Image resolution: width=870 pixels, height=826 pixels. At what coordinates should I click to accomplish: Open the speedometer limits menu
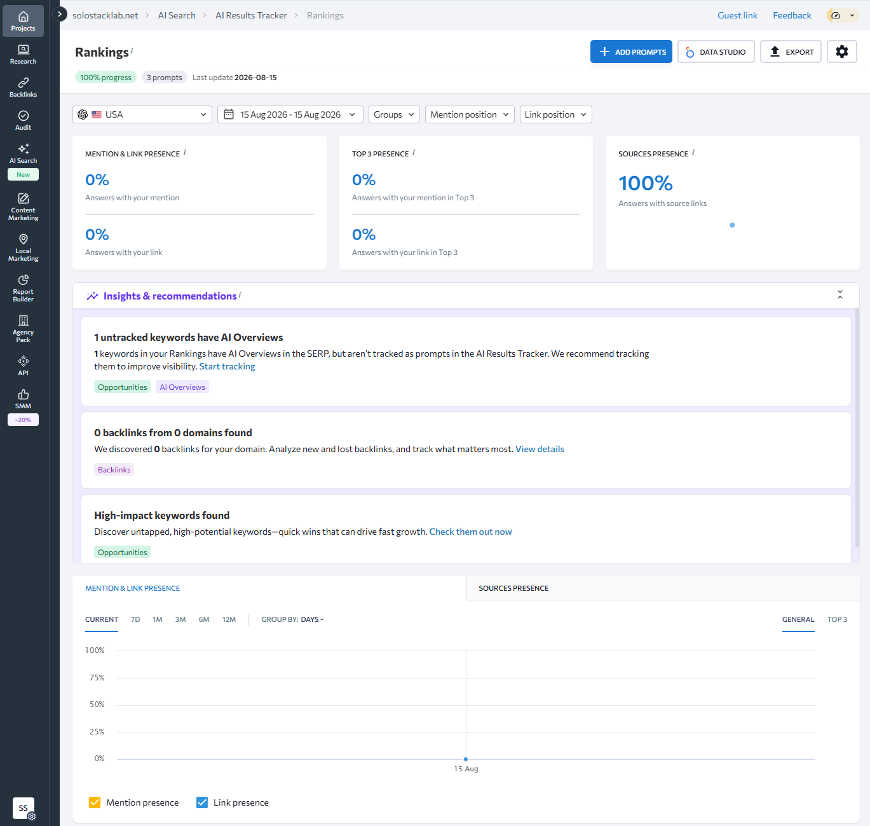tap(843, 15)
